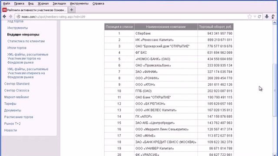This screenshot has height=156, width=278.
Task: Select the ФГ БКС cell
Action: pyautogui.click(x=166, y=52)
